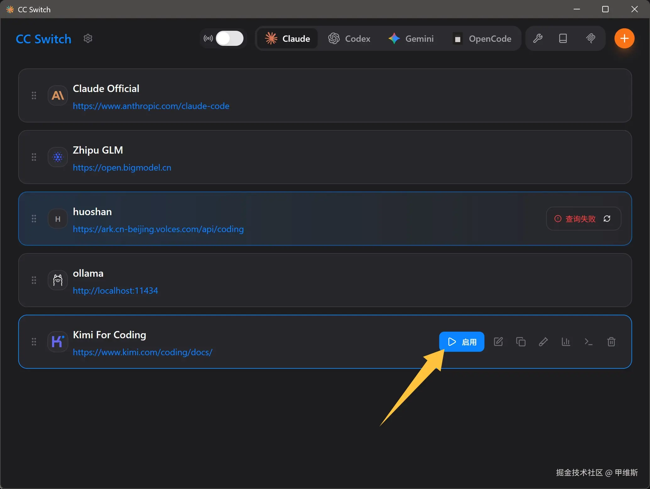
Task: Select the Zhipu GLM provider card
Action: (x=346, y=157)
